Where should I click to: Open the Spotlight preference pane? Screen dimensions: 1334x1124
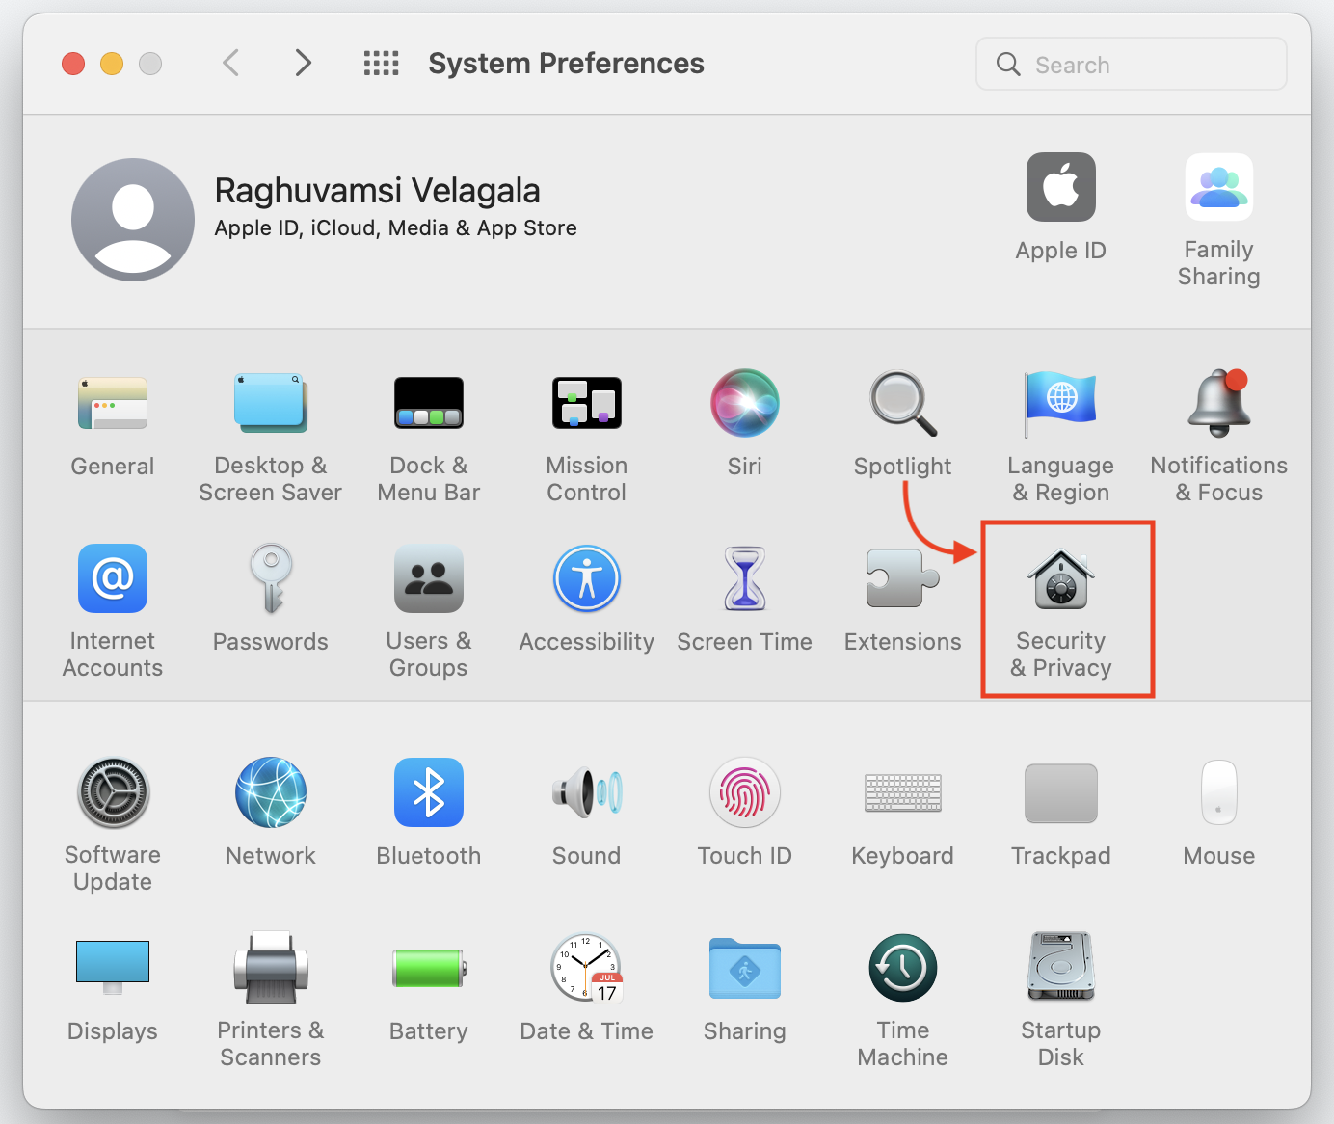[902, 424]
